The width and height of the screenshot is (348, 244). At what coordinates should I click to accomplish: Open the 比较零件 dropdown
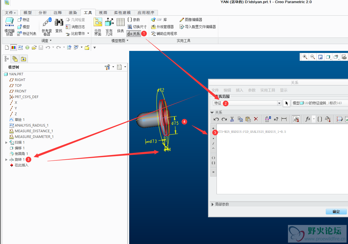pos(88,34)
